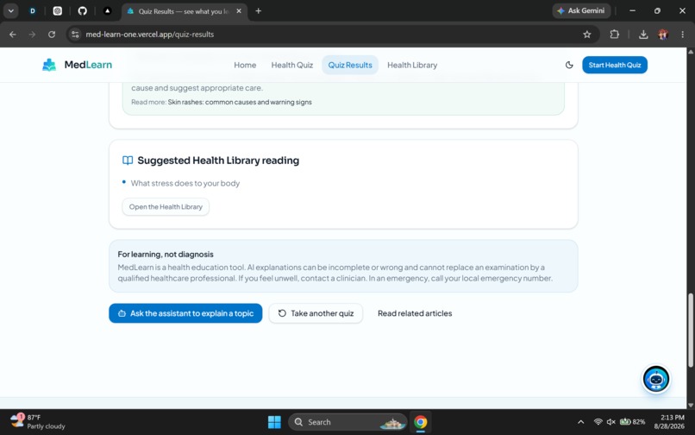Open the Health Library nav item
This screenshot has height=435, width=695.
pyautogui.click(x=412, y=65)
